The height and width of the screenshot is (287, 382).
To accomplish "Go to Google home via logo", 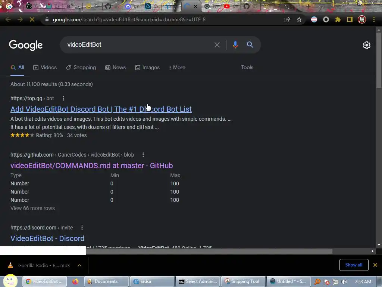I will point(26,45).
